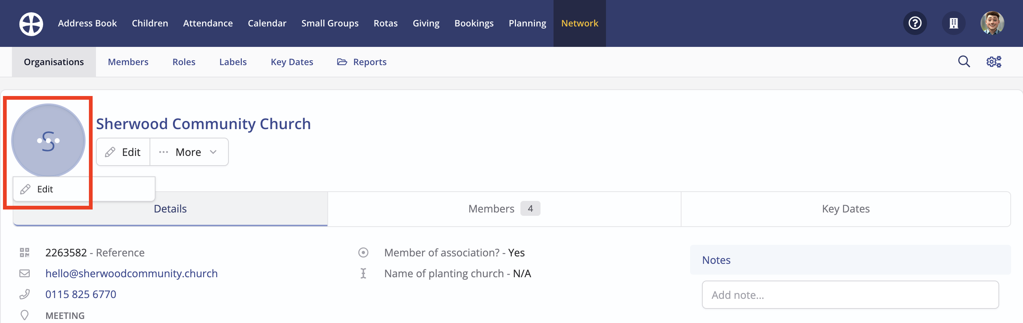
Task: Open Giving module
Action: click(x=426, y=23)
